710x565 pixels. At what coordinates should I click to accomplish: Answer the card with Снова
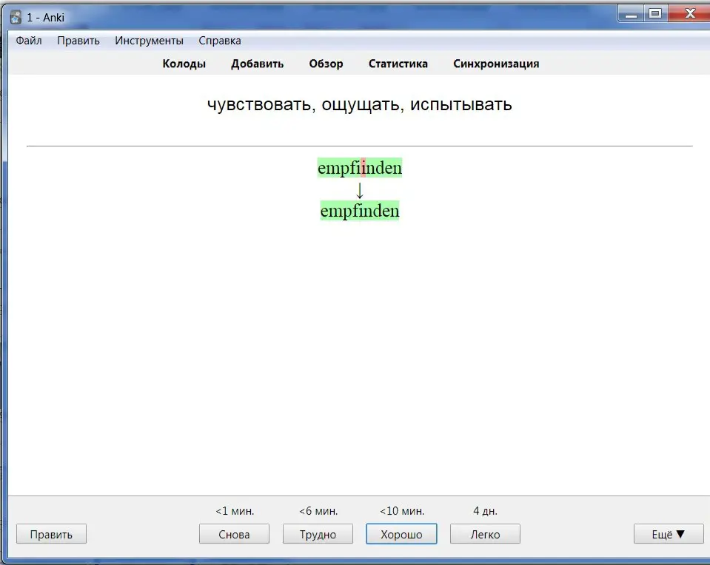pyautogui.click(x=234, y=534)
